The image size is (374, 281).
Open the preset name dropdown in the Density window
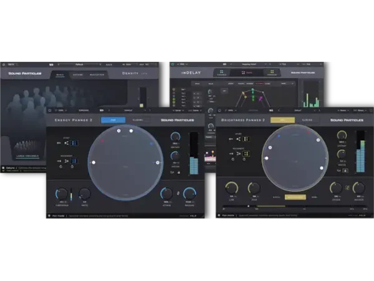(x=79, y=64)
